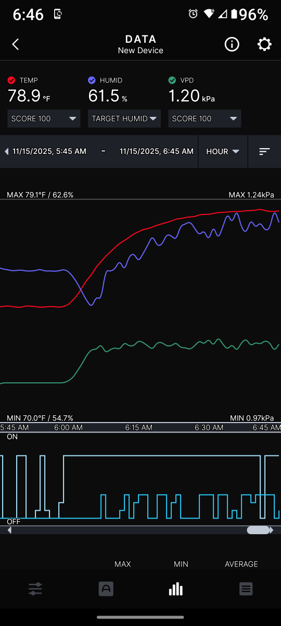Step to previous date range arrow
The width and height of the screenshot is (281, 626).
point(6,151)
